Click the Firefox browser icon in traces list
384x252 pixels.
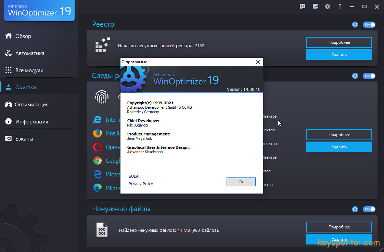pos(98,133)
